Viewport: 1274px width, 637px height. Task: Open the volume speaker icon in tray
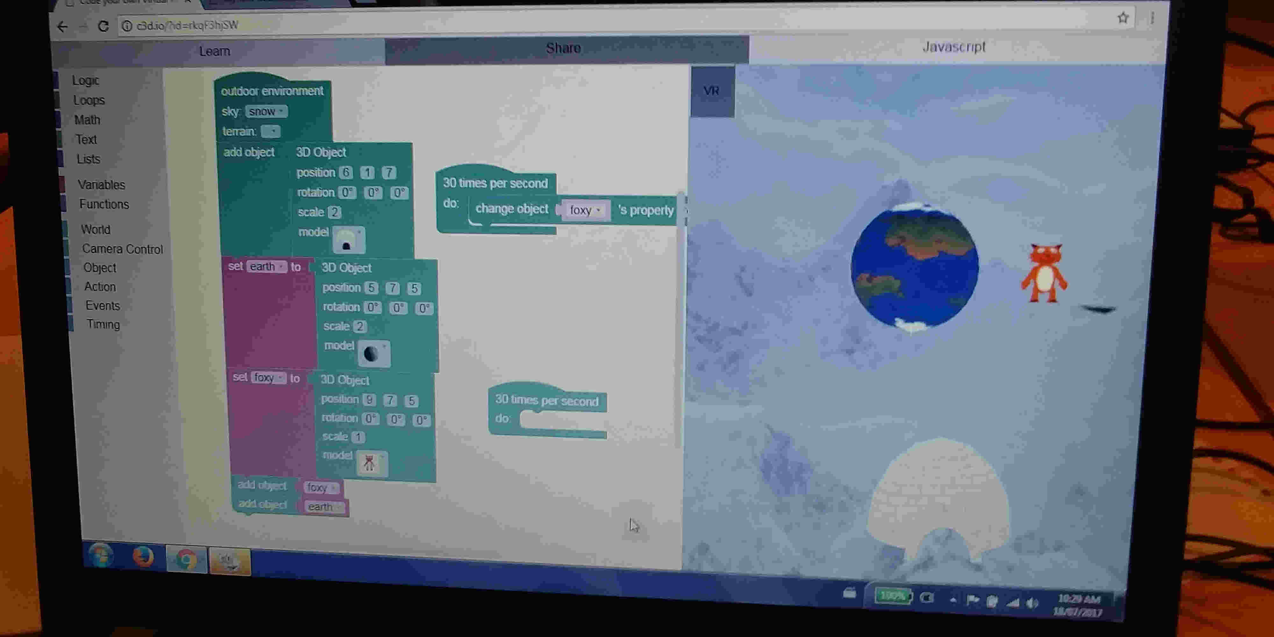click(x=1032, y=603)
